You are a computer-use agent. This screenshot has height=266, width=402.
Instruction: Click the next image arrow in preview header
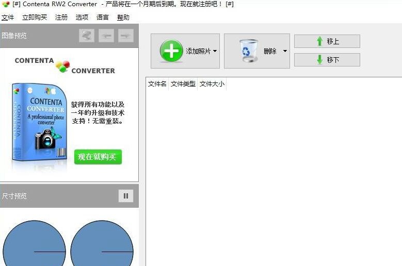tap(126, 36)
